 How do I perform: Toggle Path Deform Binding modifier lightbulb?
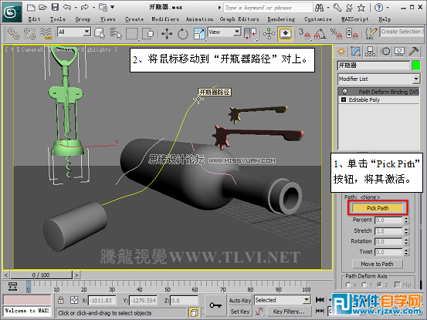(x=344, y=91)
